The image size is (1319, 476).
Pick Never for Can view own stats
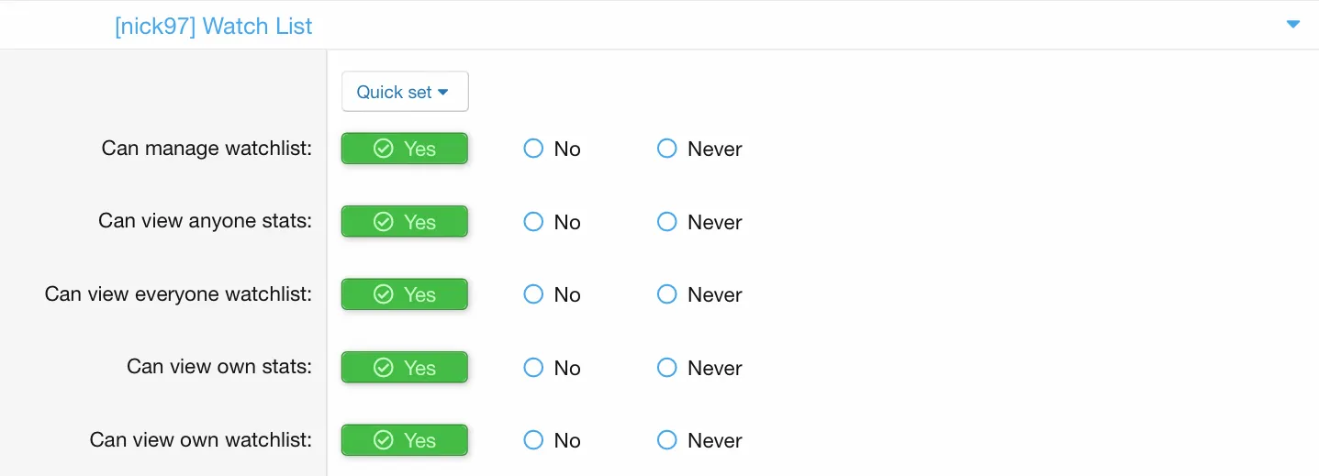[x=667, y=368]
